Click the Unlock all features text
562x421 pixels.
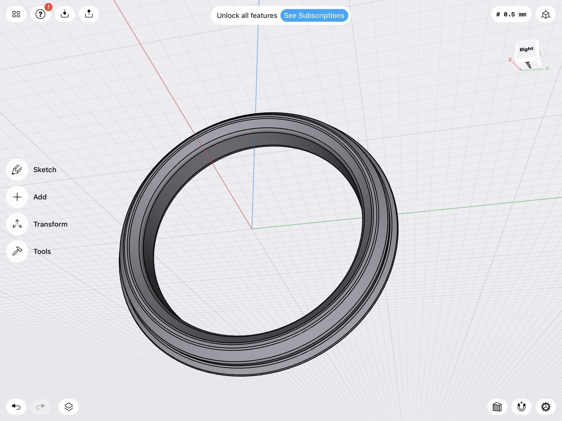point(247,15)
